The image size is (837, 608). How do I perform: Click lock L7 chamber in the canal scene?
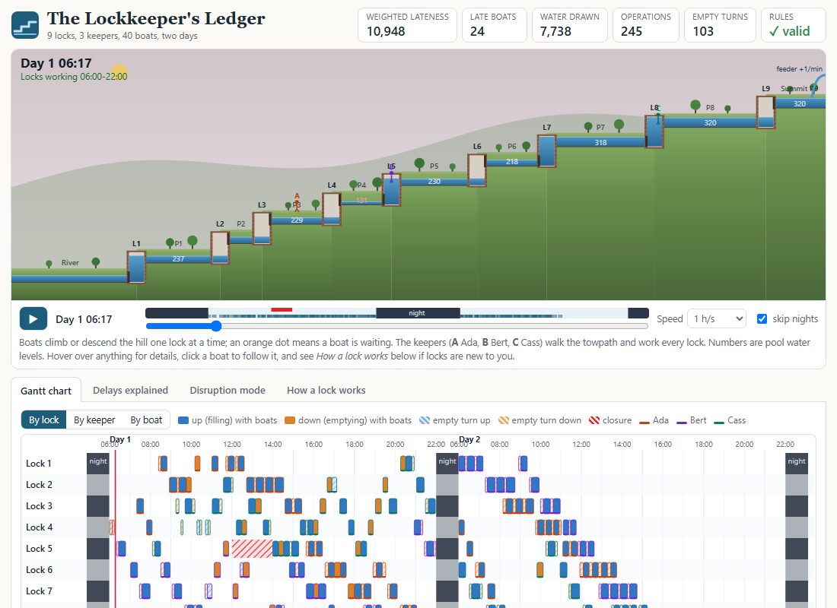(547, 151)
